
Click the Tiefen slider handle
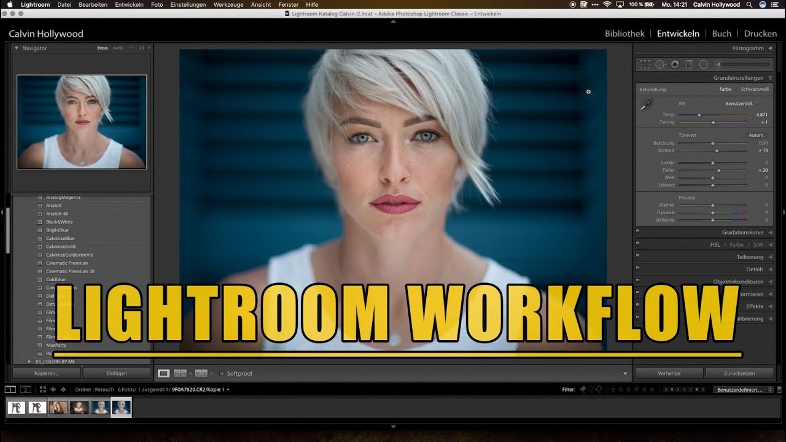point(719,170)
